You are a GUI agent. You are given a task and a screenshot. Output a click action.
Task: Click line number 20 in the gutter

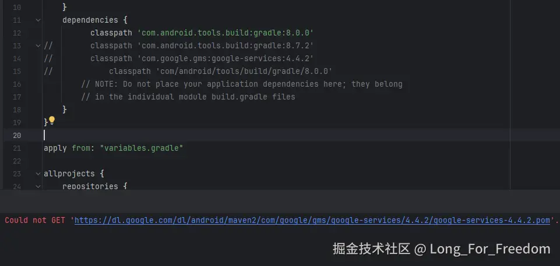(x=17, y=136)
